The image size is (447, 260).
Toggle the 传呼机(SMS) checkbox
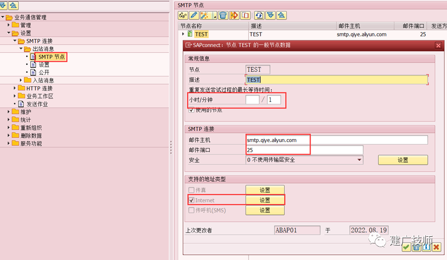pos(192,210)
